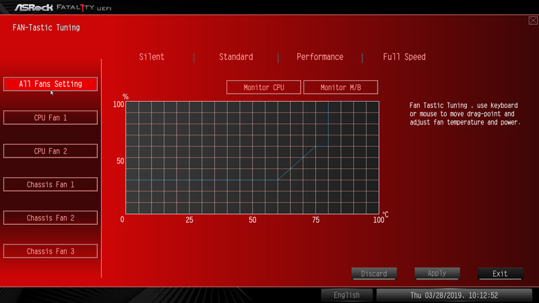The height and width of the screenshot is (303, 539).
Task: Close the tuning window with the X icon
Action: point(533,21)
